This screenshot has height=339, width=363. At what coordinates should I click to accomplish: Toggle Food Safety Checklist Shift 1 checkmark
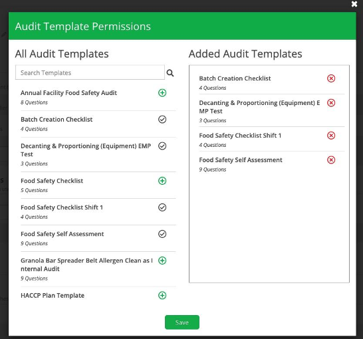162,207
